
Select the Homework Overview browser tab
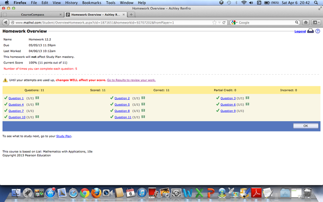[x=95, y=15]
